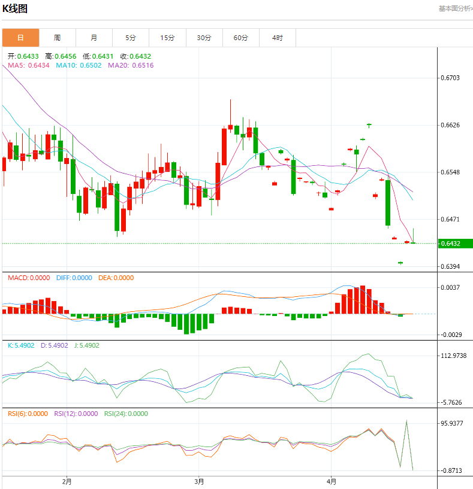Click the RSI(6) indicator label
This screenshot has width=473, height=489.
(28, 414)
